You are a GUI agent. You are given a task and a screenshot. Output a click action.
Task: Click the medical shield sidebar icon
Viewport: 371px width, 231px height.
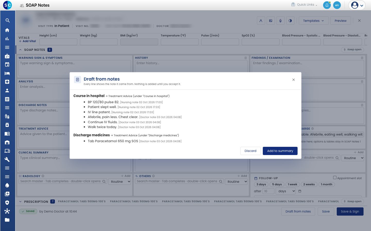point(7,203)
